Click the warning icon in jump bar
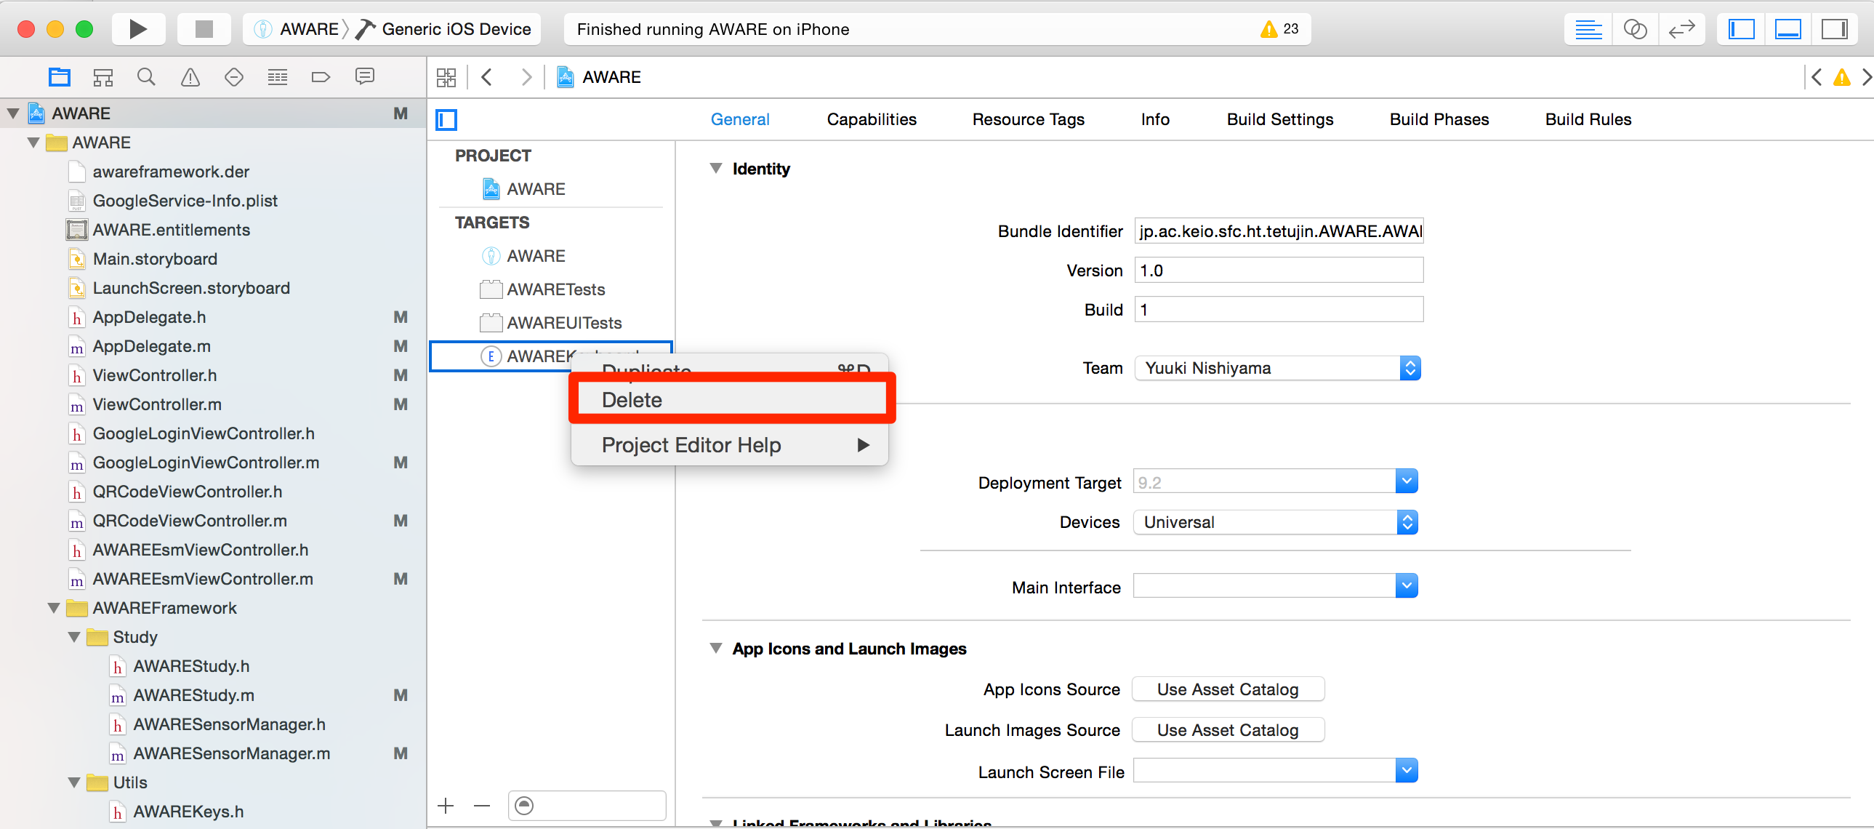Viewport: 1874px width, 829px height. [x=1841, y=77]
